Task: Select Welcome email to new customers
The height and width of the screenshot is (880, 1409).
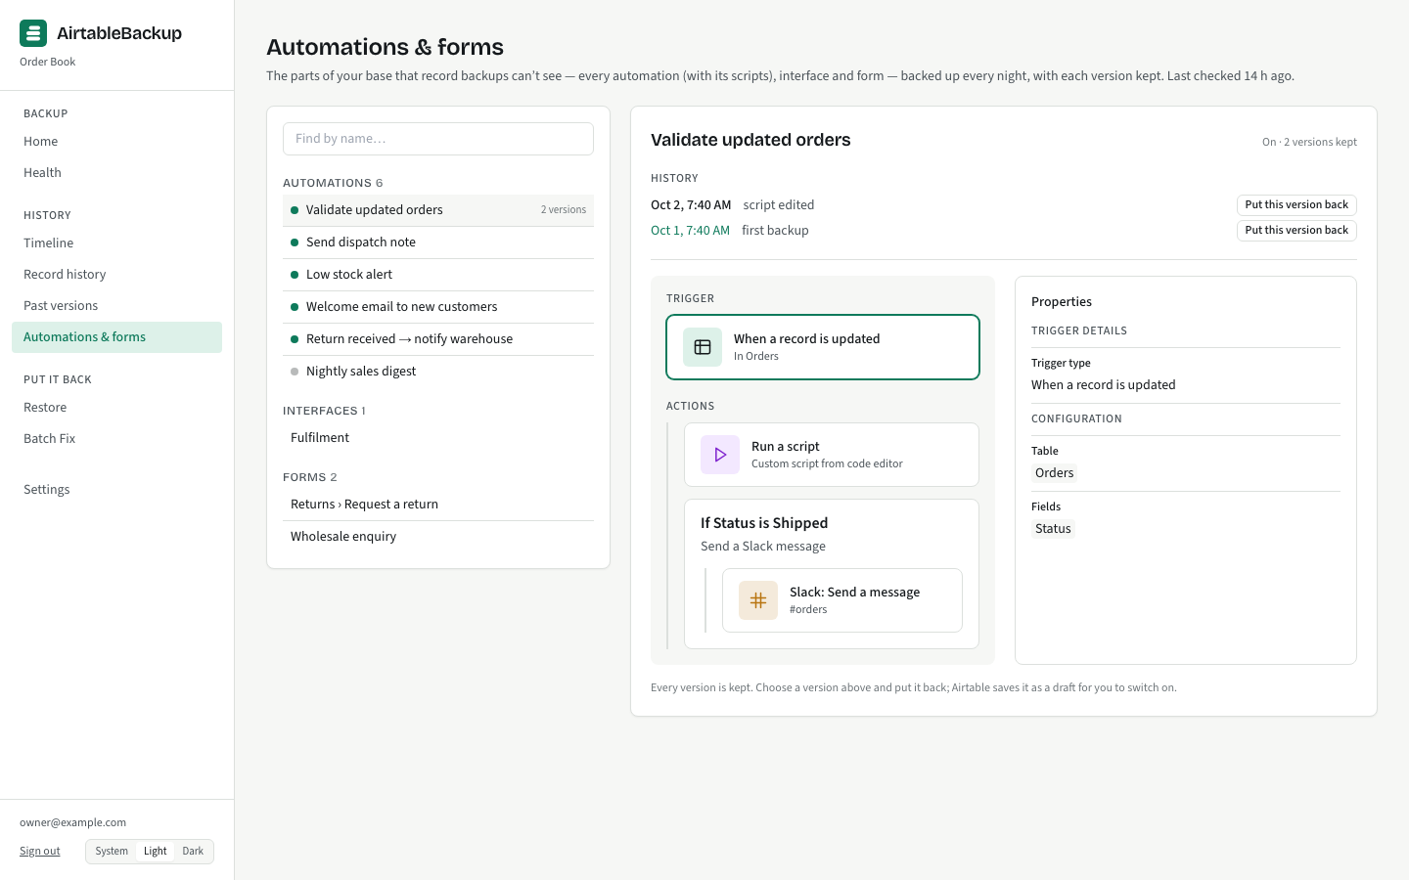Action: click(x=438, y=307)
